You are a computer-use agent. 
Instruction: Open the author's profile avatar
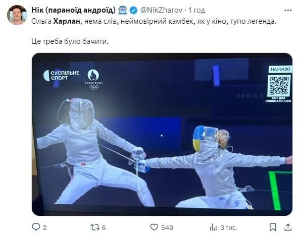click(x=17, y=15)
